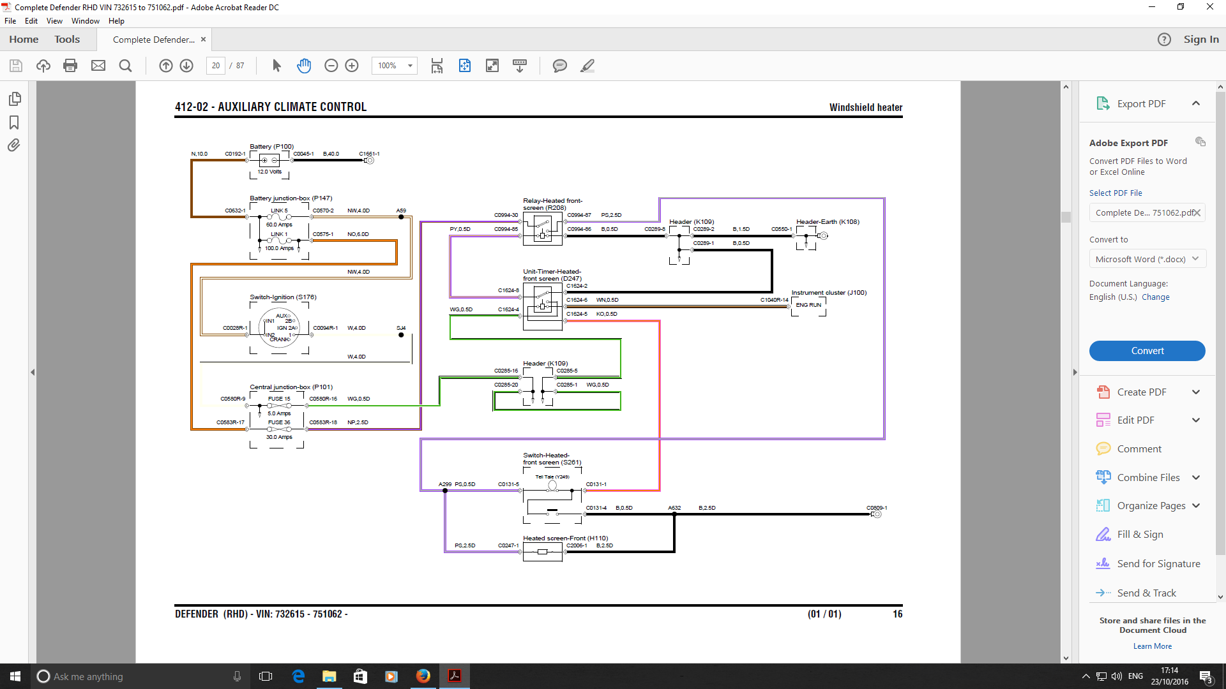This screenshot has height=689, width=1226.
Task: Open the View menu
Action: [x=54, y=21]
